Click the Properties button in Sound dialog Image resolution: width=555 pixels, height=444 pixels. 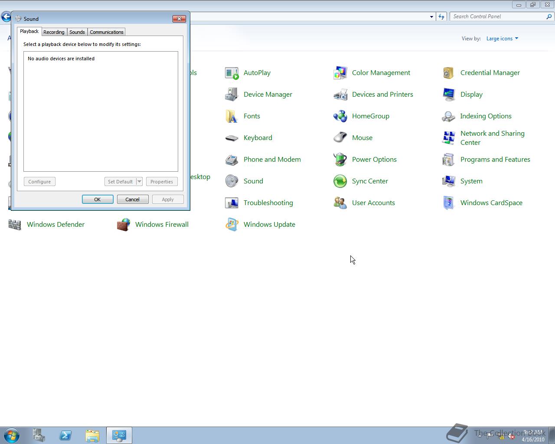(162, 182)
